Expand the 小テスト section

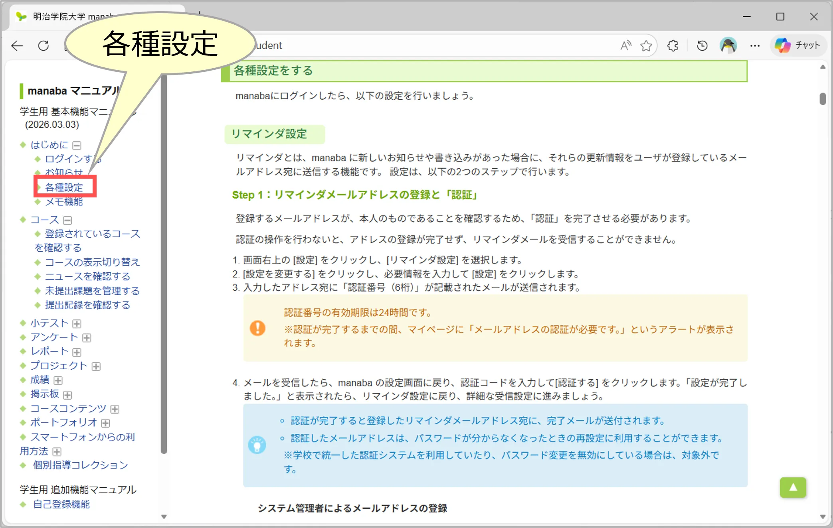pos(77,324)
